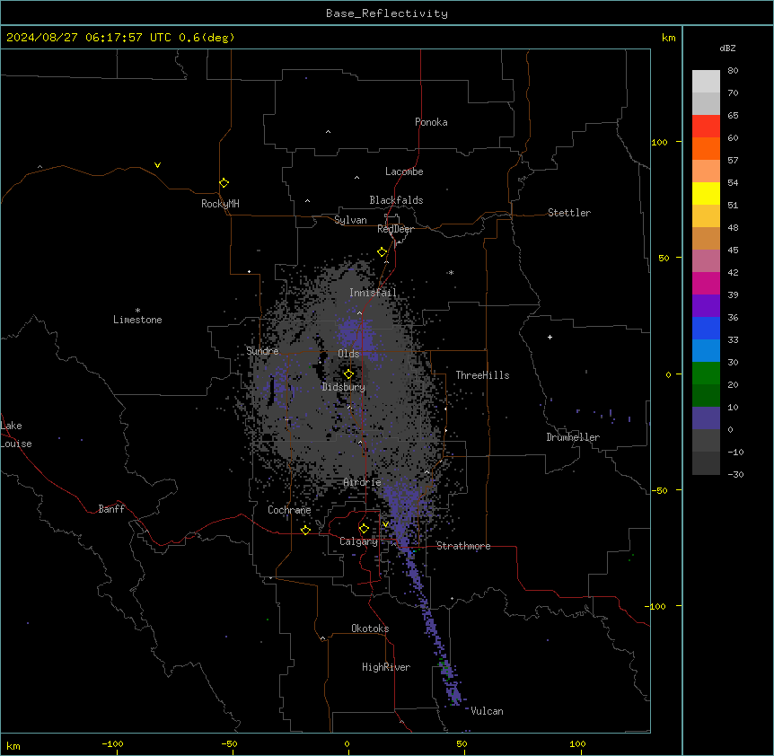Click the red 60-65 dBZ legend swatch
The height and width of the screenshot is (756, 774).
pos(706,127)
